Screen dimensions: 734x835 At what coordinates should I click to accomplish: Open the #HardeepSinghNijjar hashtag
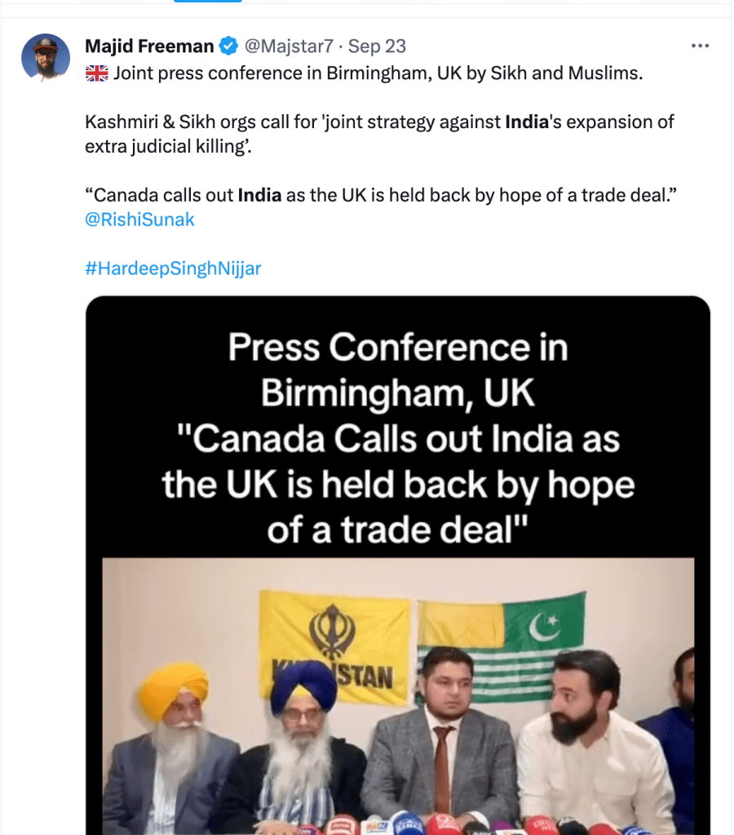(x=173, y=268)
